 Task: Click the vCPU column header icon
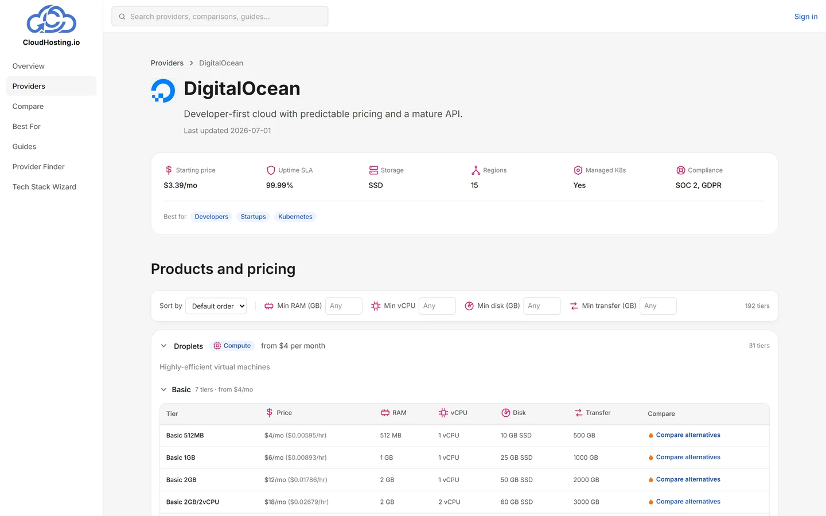pos(443,413)
